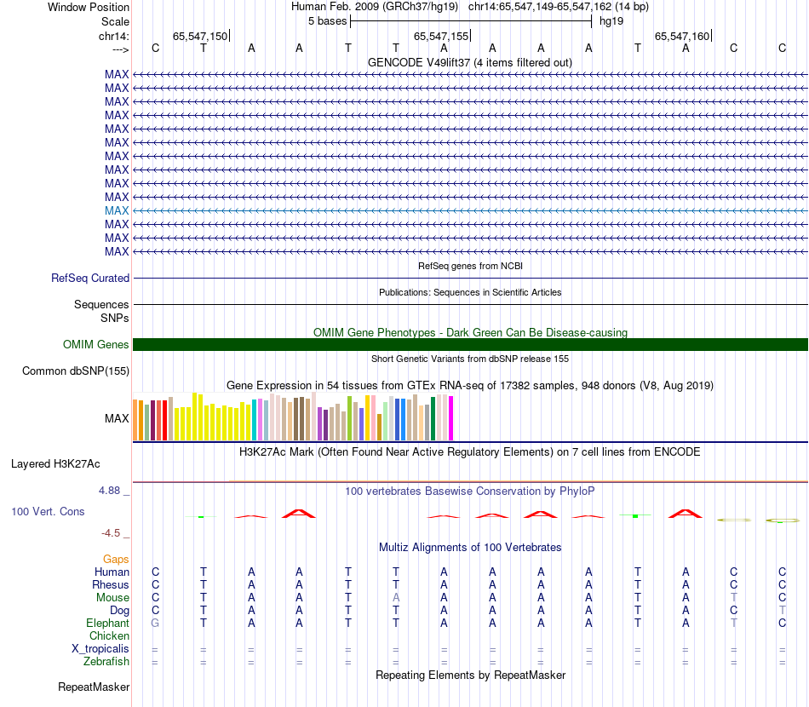This screenshot has height=707, width=809.
Task: Click the SNPs track label
Action: coord(115,318)
